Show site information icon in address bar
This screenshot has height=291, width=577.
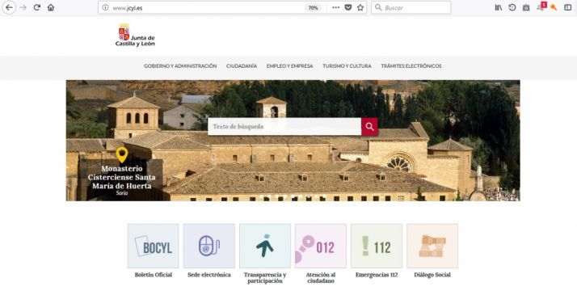[x=105, y=7]
